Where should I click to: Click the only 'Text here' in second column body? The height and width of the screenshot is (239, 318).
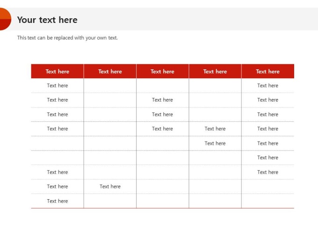pyautogui.click(x=110, y=187)
